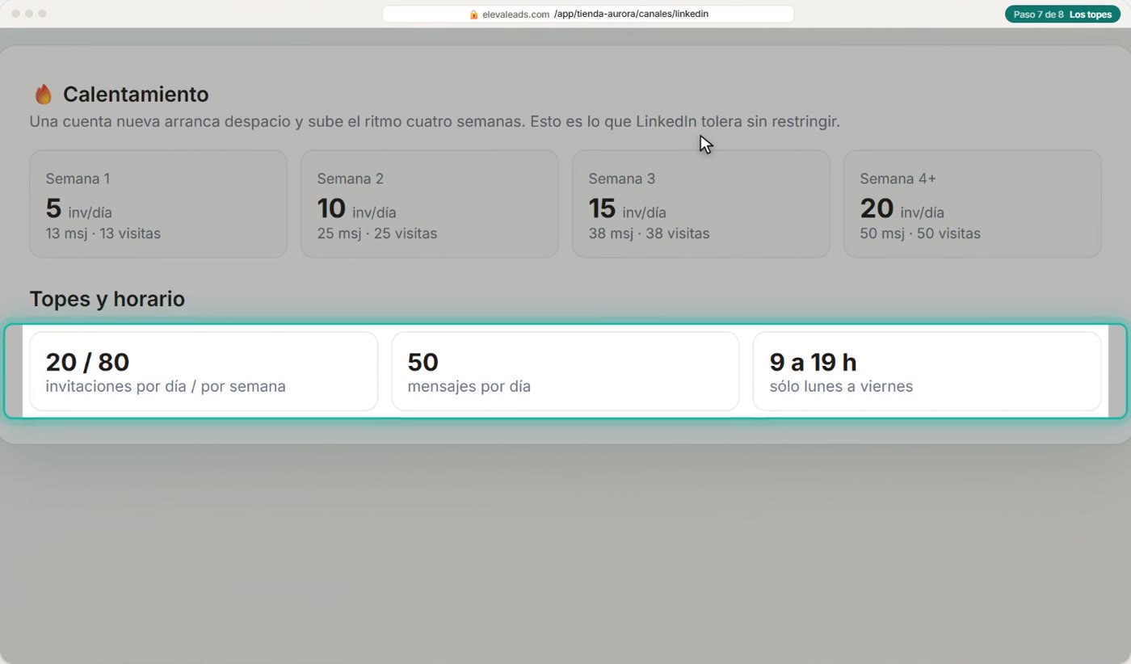1131x664 pixels.
Task: Select the Semana 2 card with 10 inv/día
Action: (430, 204)
